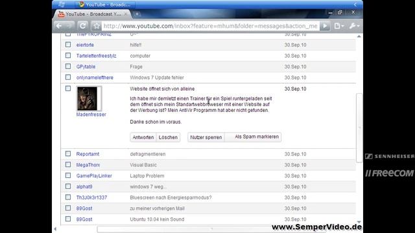
Task: Open the 'Frage' message subject
Action: [136, 67]
